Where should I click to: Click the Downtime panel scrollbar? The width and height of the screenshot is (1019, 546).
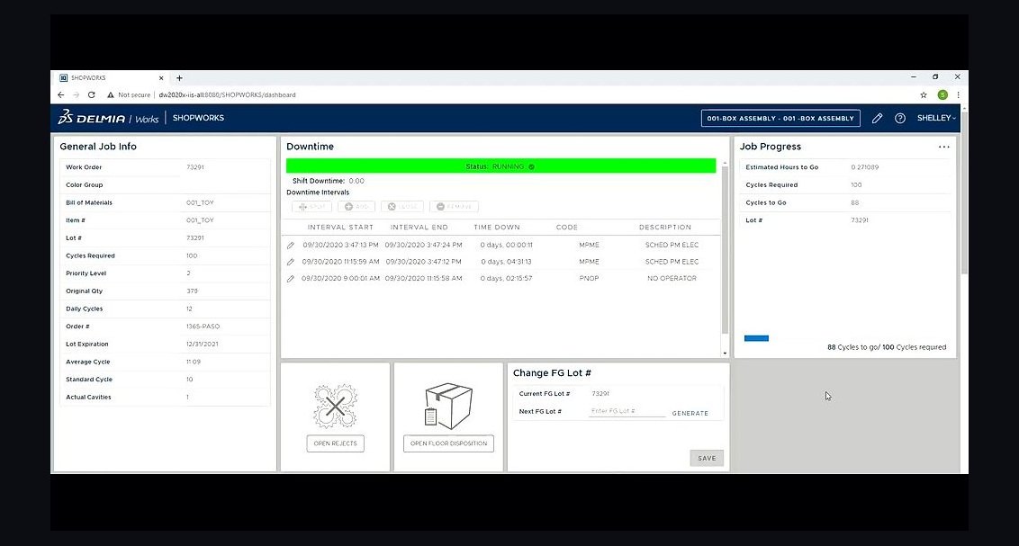coord(725,250)
